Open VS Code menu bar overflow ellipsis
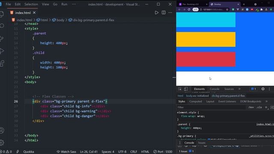The image size is (274, 154). (74, 4)
